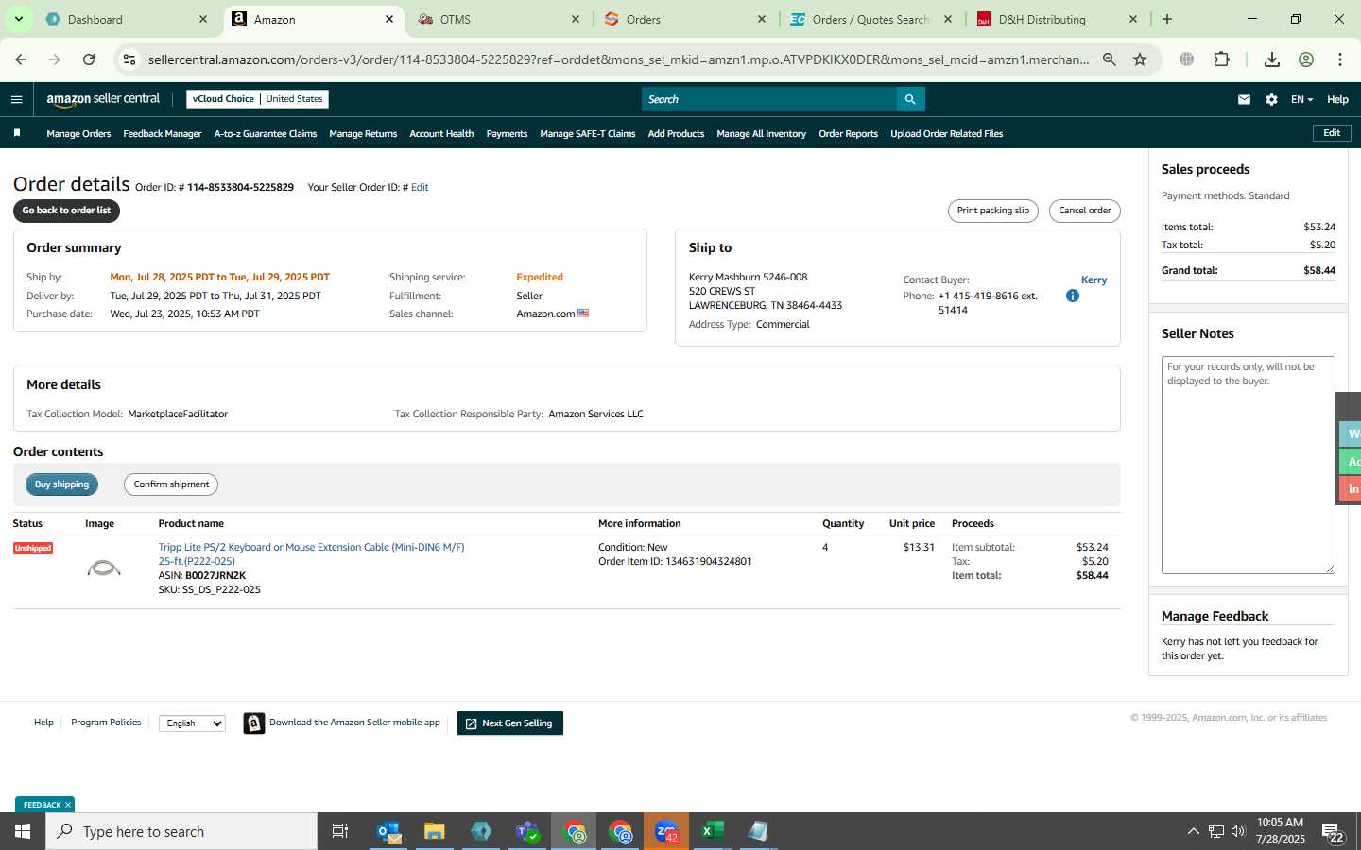Open Account Health menu item

441,134
